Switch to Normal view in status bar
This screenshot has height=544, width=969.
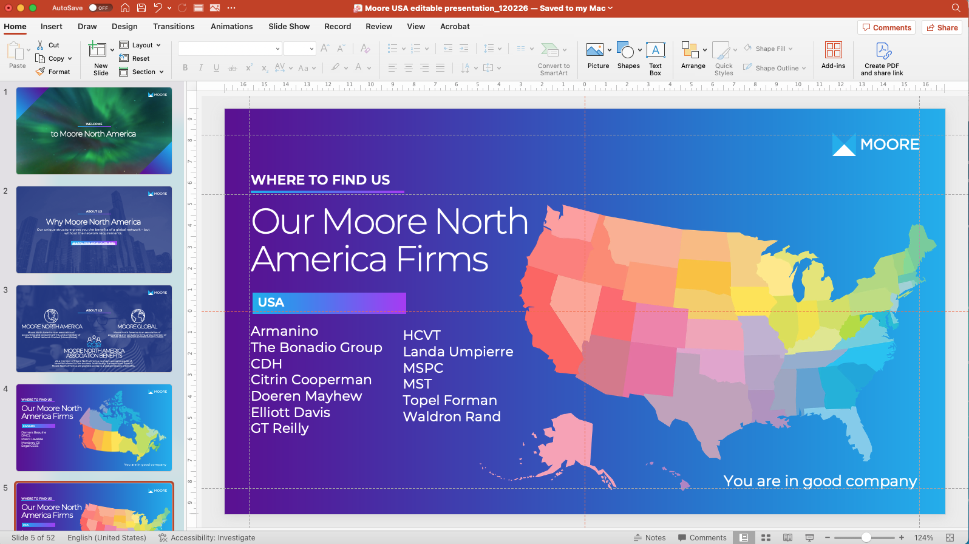pyautogui.click(x=744, y=537)
